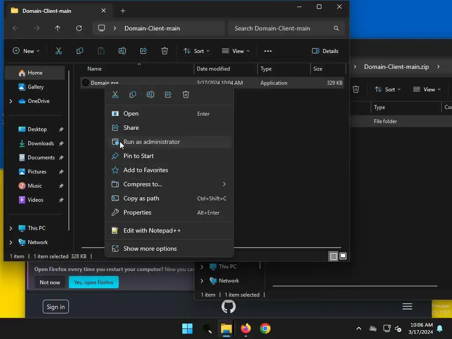
Task: Expand OneDrive in navigation pane
Action: [x=11, y=101]
